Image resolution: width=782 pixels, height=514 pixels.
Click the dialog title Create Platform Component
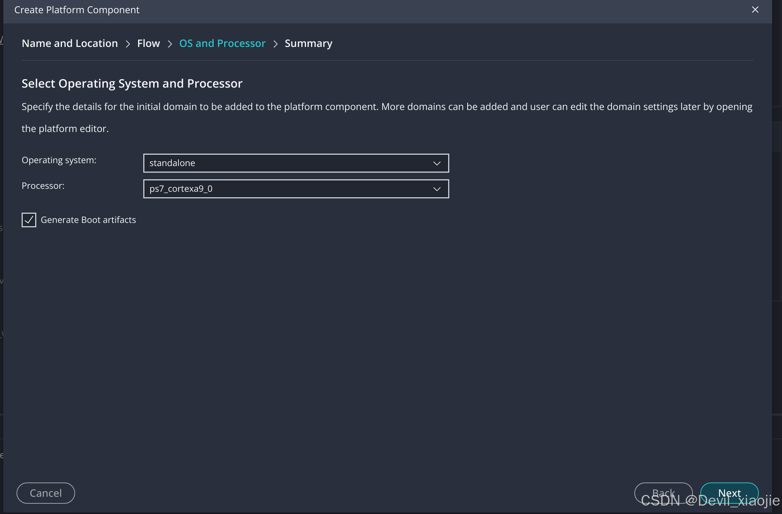click(x=77, y=10)
